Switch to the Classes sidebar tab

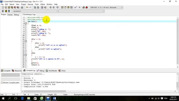point(10,15)
